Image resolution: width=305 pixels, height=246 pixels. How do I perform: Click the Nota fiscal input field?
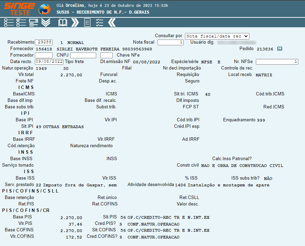pos(170,42)
